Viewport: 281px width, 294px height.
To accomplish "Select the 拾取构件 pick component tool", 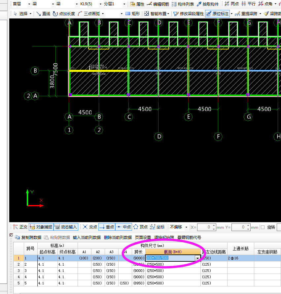I will click(x=208, y=4).
